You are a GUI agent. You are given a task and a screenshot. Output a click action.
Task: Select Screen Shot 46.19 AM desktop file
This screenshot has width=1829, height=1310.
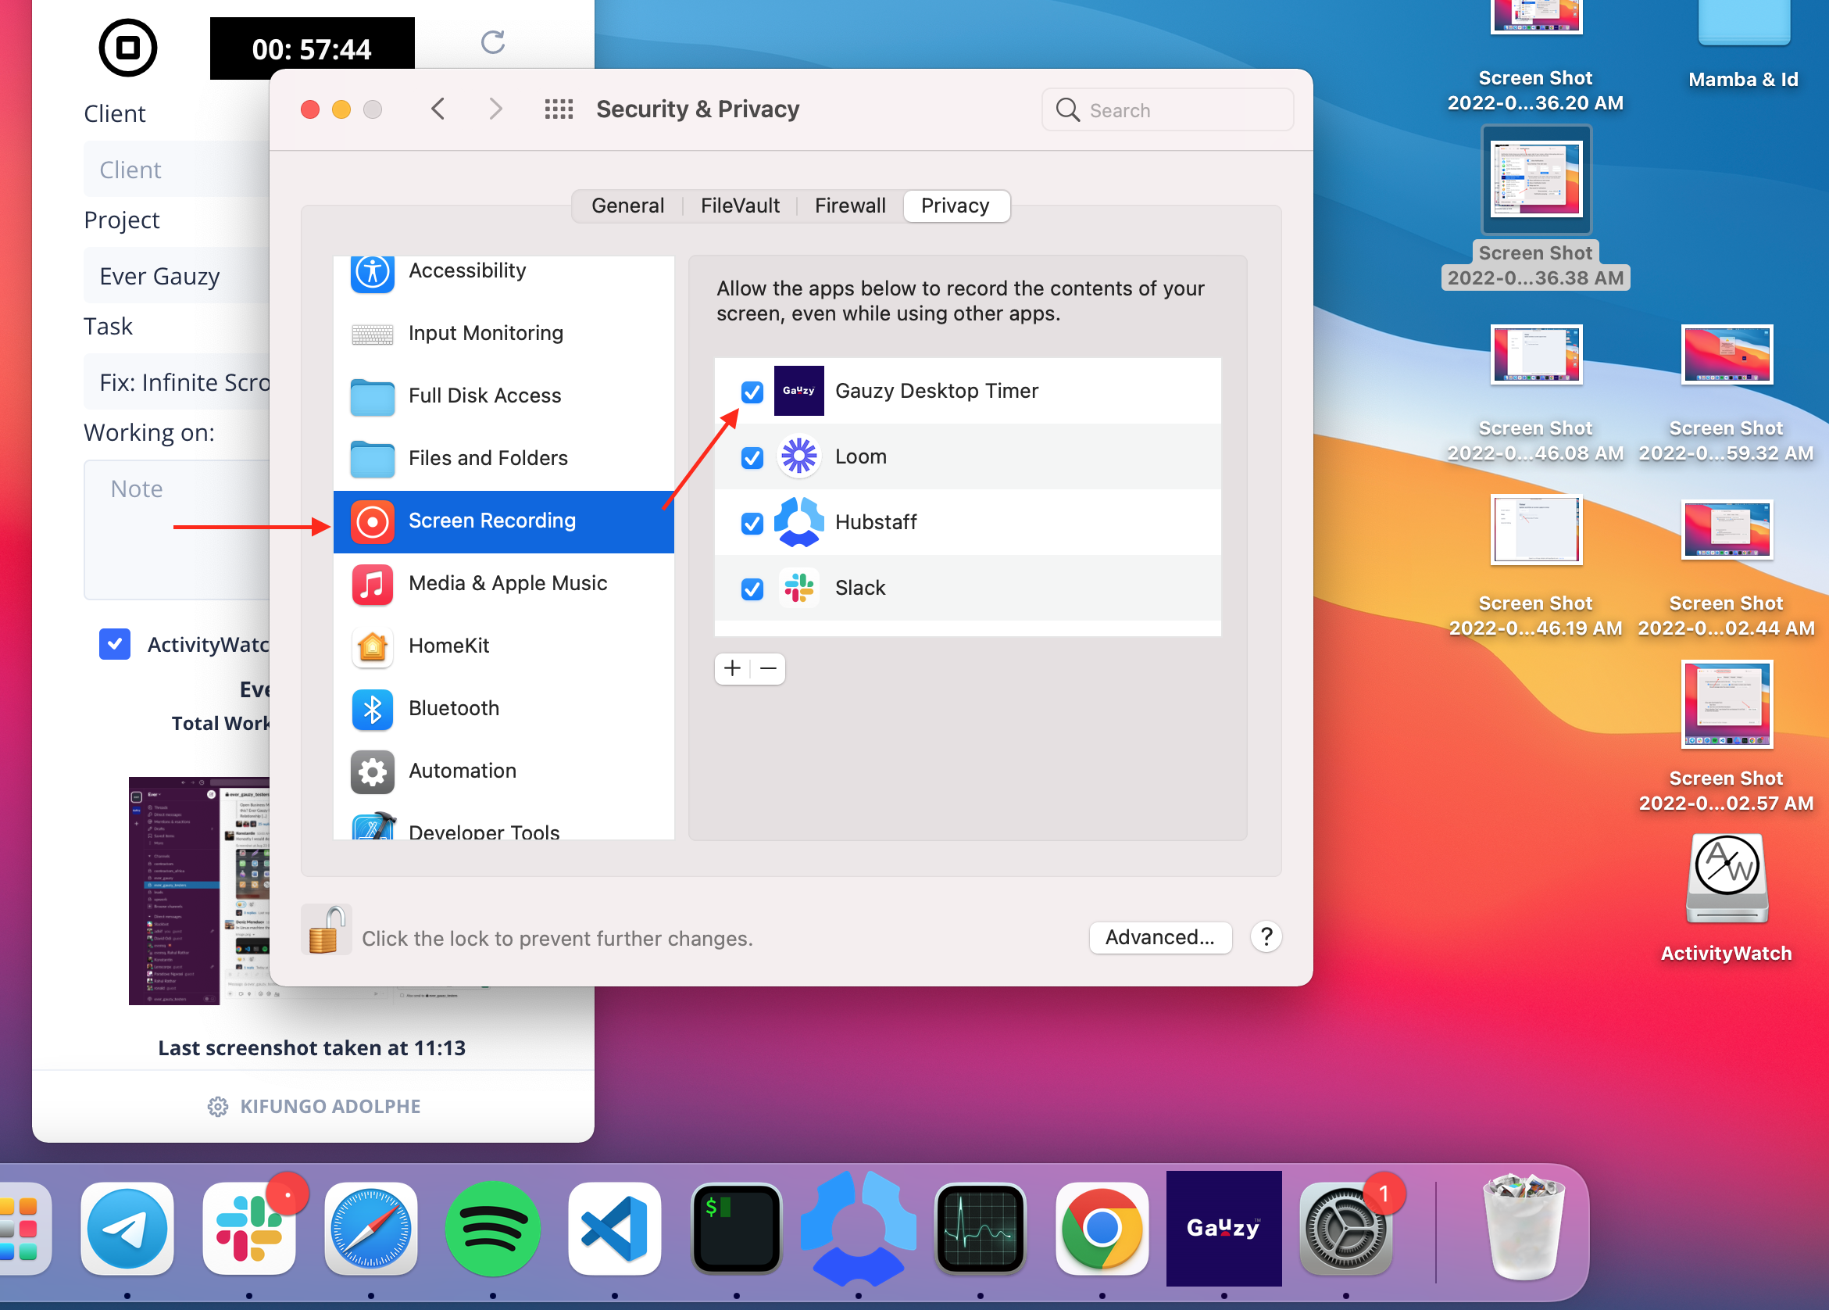click(1535, 530)
